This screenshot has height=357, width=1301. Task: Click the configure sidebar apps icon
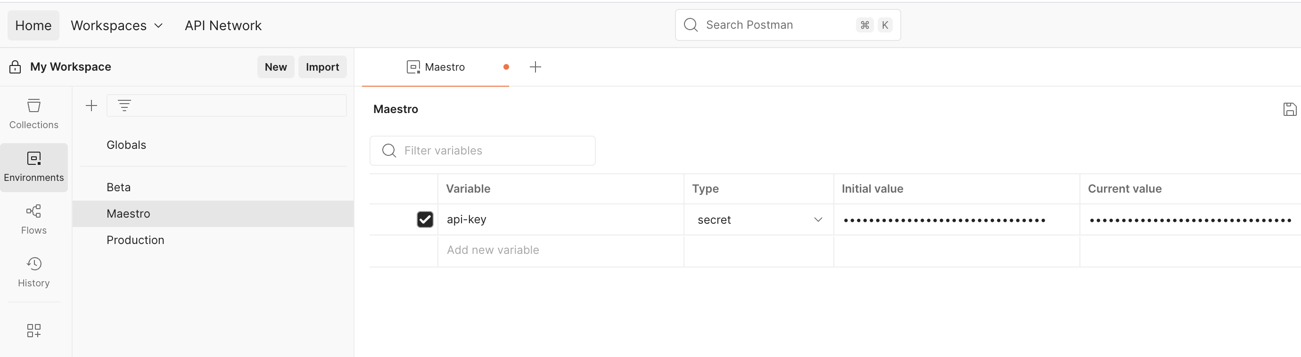[34, 331]
